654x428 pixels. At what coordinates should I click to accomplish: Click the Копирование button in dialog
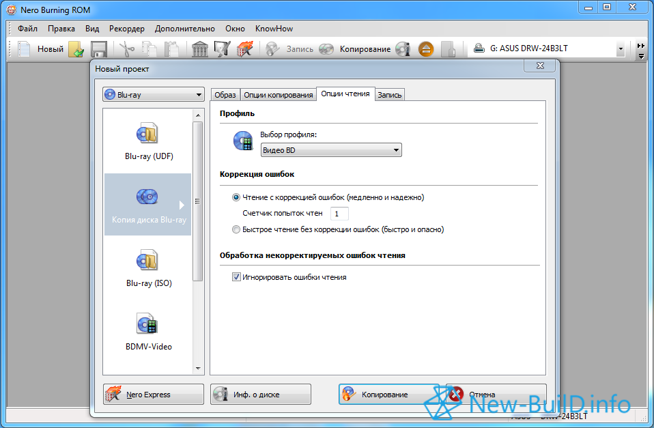coord(388,395)
